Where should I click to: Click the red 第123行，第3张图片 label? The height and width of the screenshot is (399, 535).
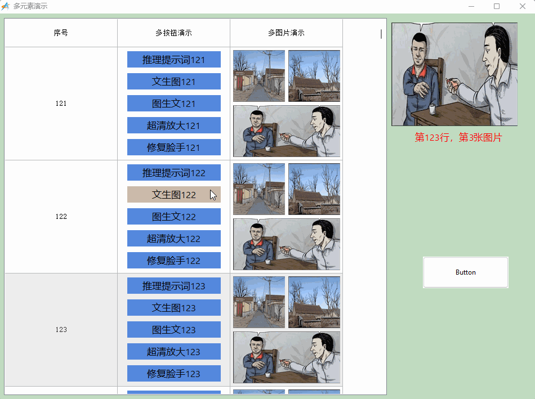[458, 137]
